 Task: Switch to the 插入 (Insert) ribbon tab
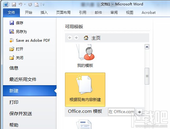pyautogui.click(x=44, y=13)
